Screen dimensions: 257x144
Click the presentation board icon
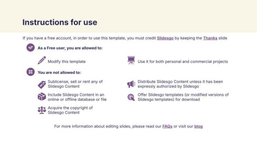point(131,61)
